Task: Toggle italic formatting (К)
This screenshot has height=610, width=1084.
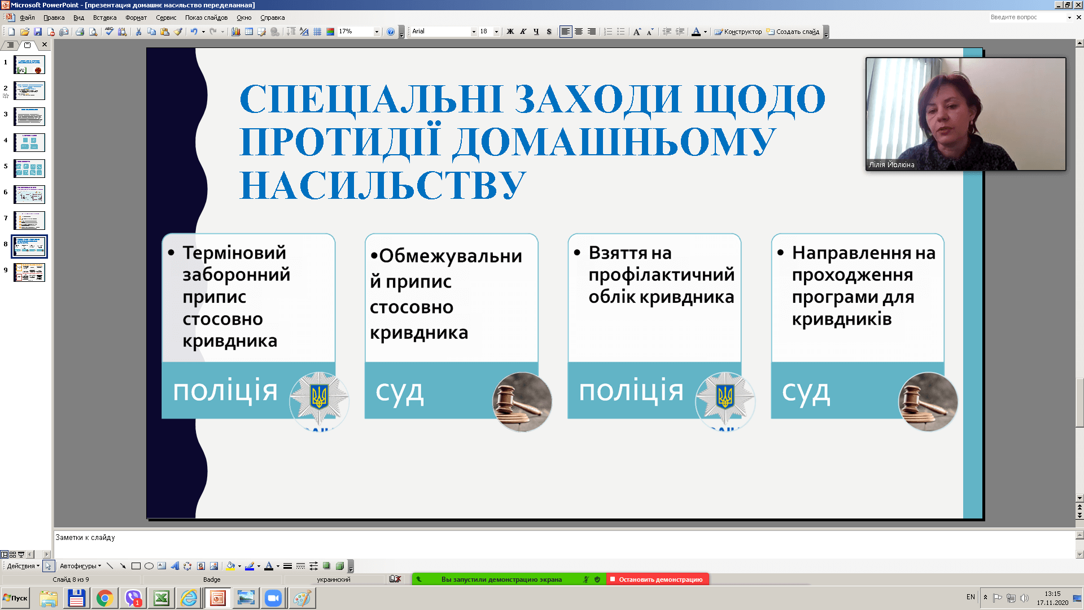Action: pyautogui.click(x=523, y=32)
